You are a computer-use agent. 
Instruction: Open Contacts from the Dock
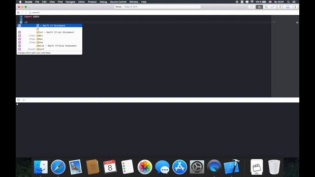click(x=93, y=167)
